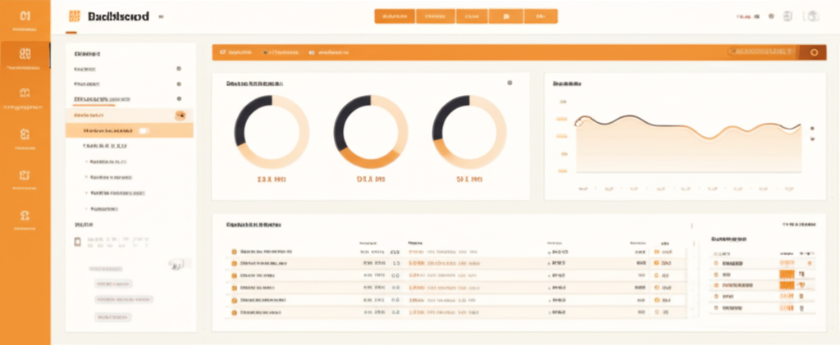
Task: Toggle the dot on the second left-panel row
Action: 178,84
